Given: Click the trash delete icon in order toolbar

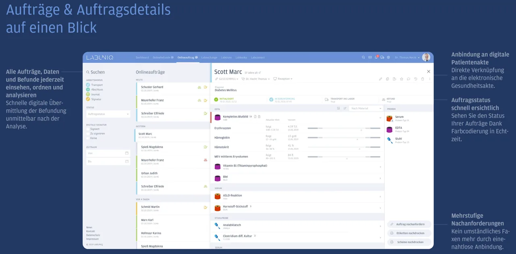Looking at the screenshot, I should (422, 79).
